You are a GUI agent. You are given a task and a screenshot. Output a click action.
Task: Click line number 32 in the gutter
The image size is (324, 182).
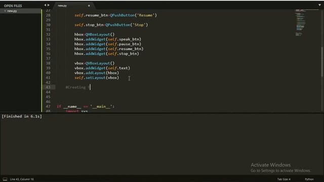pyautogui.click(x=48, y=34)
